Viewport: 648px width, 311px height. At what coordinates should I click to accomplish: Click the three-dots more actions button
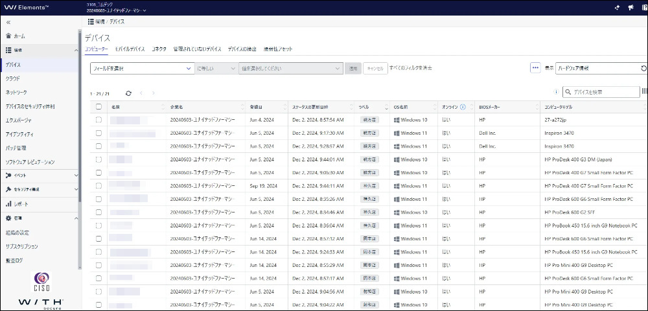click(536, 68)
